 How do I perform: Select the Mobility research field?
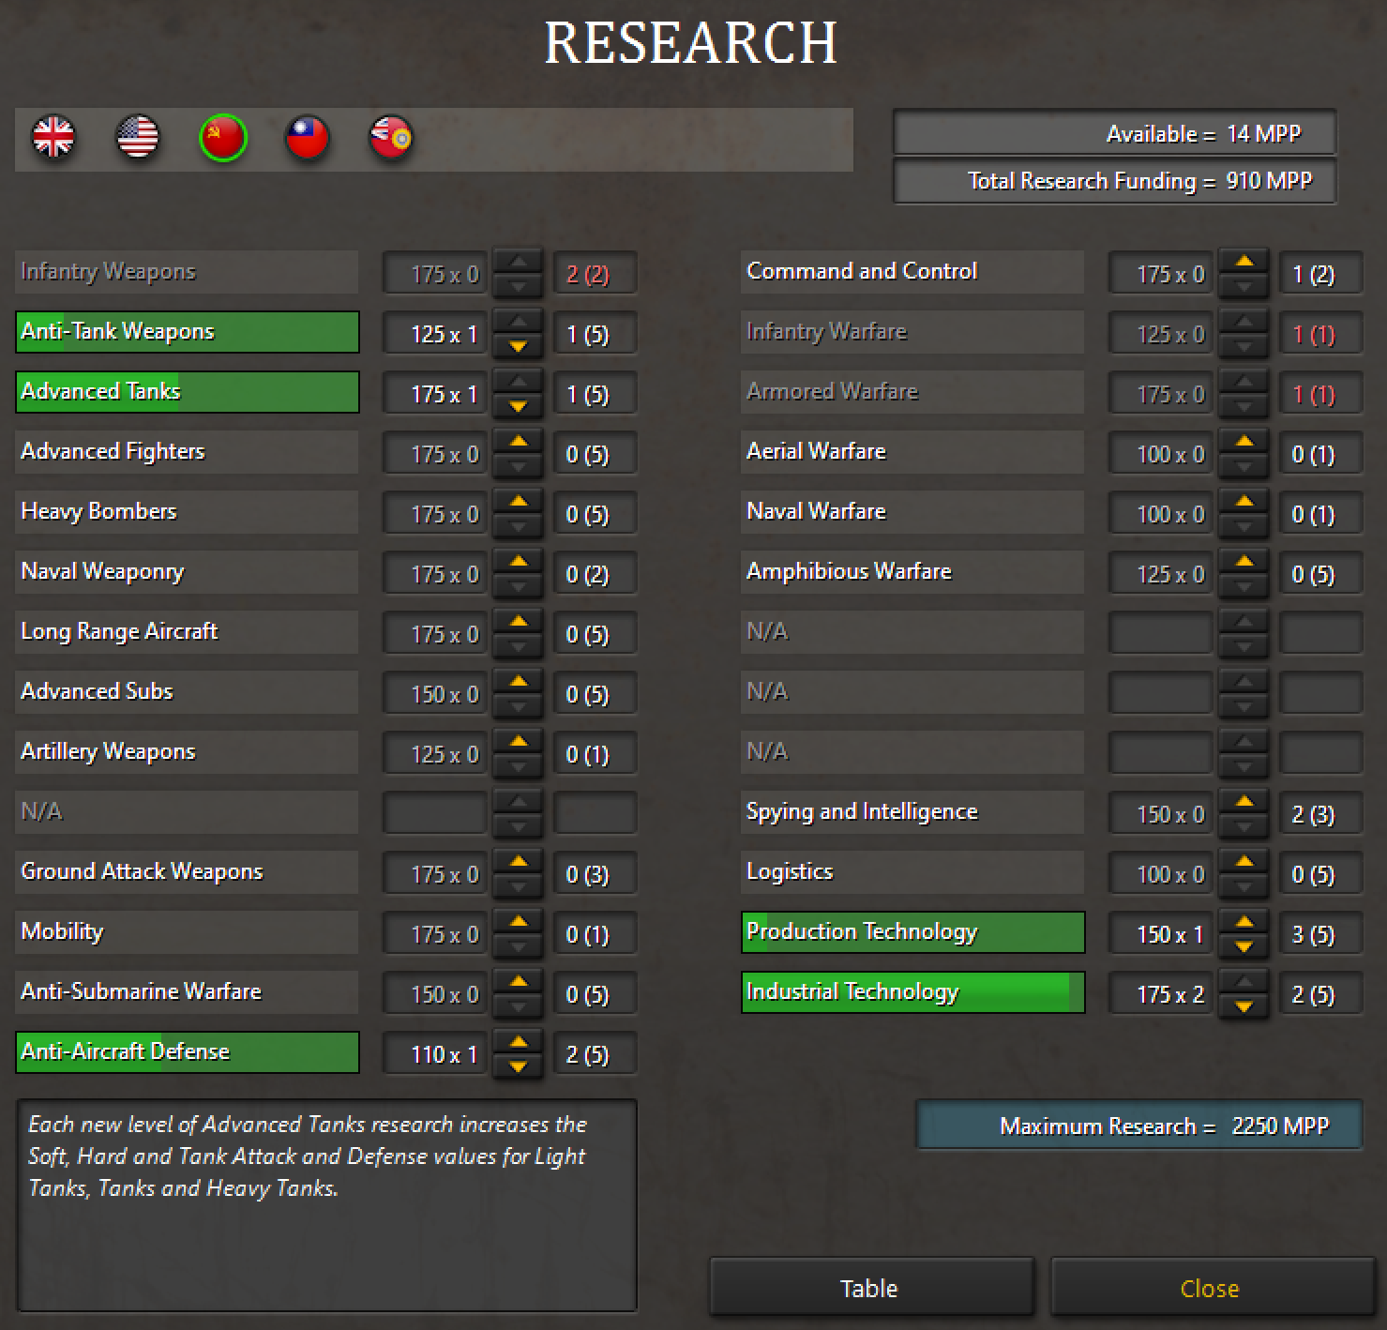pos(188,932)
